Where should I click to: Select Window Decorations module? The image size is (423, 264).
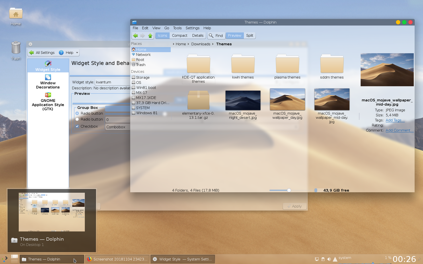[48, 81]
